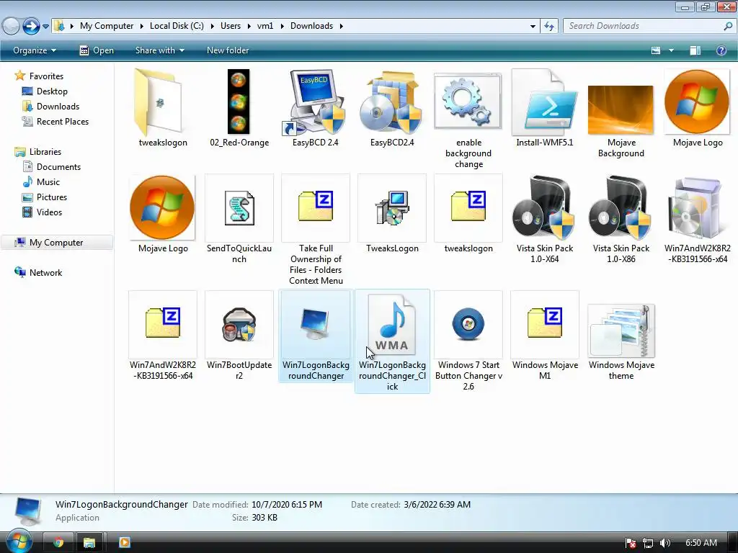Click the 6:50 AM taskbar clock

701,543
